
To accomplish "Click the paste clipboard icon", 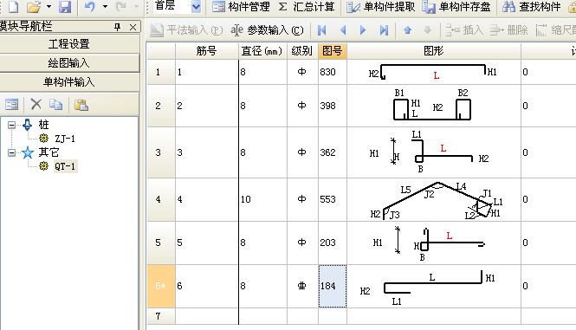I will 81,105.
